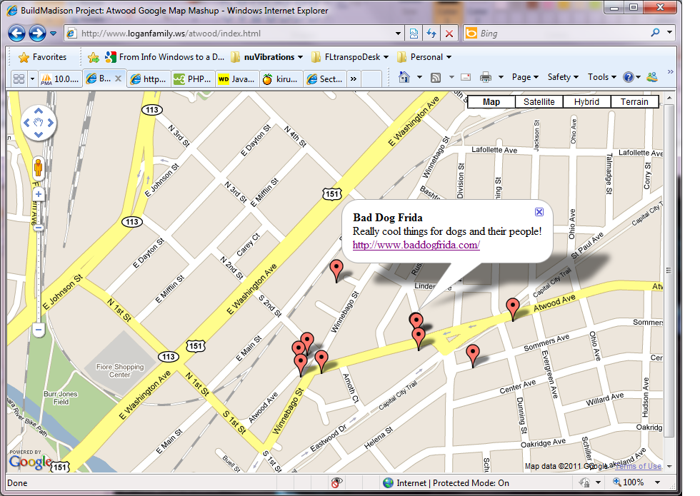Image resolution: width=700 pixels, height=496 pixels.
Task: Click the URL address field
Action: point(229,34)
